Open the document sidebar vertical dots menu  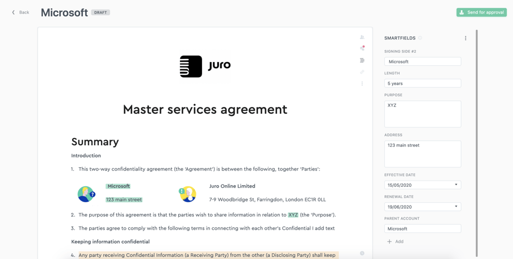click(x=362, y=83)
